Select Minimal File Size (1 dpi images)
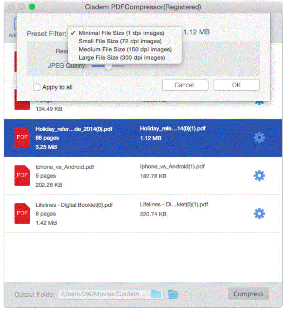This screenshot has height=310, width=290. coord(121,33)
